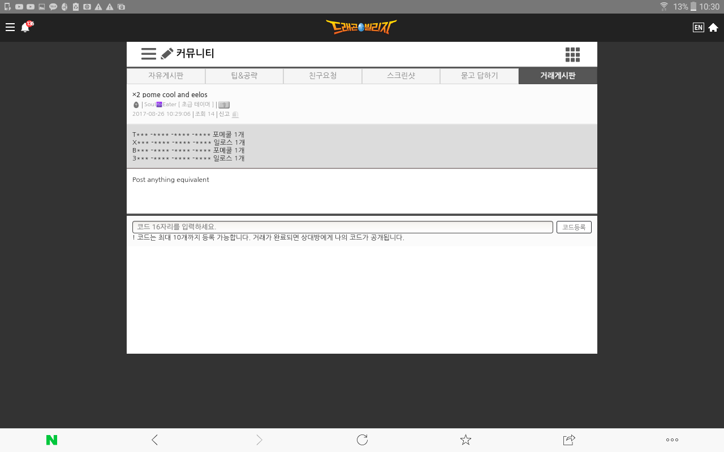The height and width of the screenshot is (452, 724).
Task: Select the 묻고 답하기 tab
Action: 479,76
